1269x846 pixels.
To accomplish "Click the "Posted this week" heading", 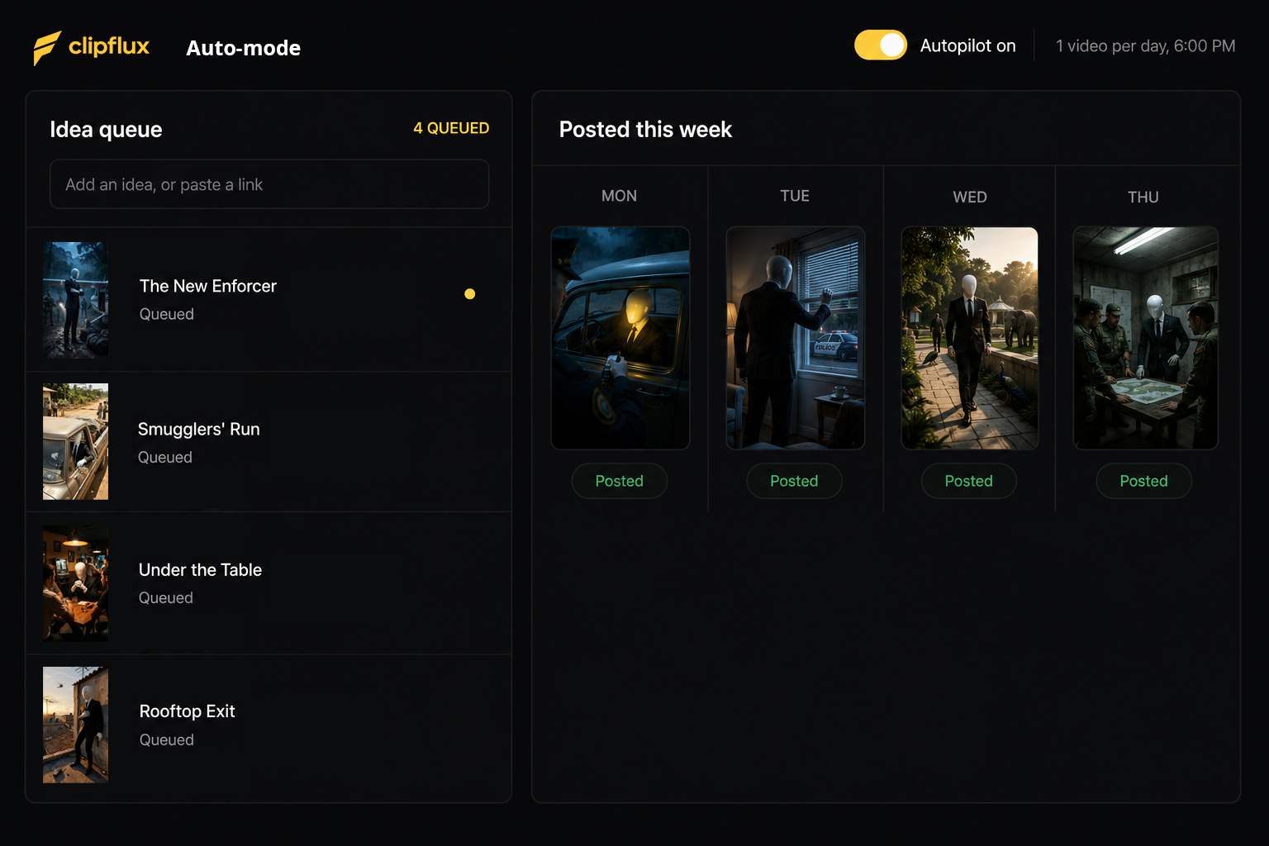I will coord(645,130).
